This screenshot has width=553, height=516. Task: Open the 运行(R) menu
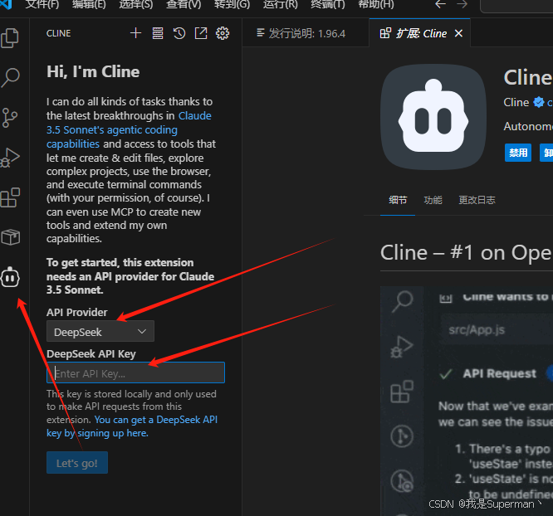coord(281,5)
